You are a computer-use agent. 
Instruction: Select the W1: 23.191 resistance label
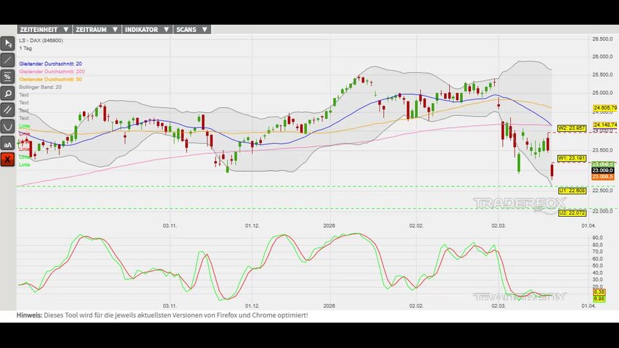[x=571, y=157]
